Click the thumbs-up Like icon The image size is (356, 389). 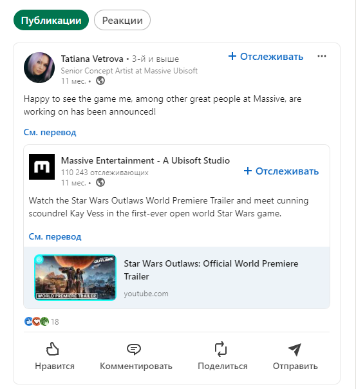[x=53, y=349]
